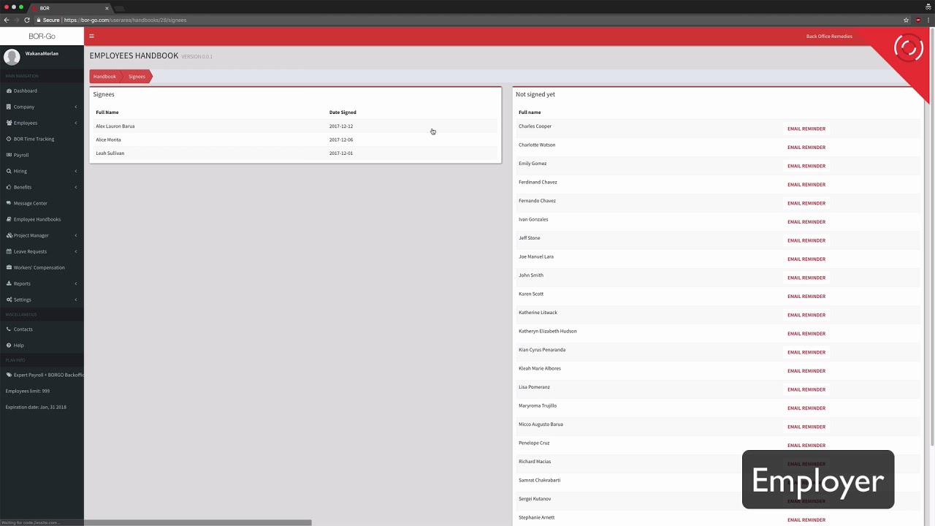This screenshot has width=935, height=526.
Task: Click name Samrat Chakrabarti
Action: tap(540, 480)
